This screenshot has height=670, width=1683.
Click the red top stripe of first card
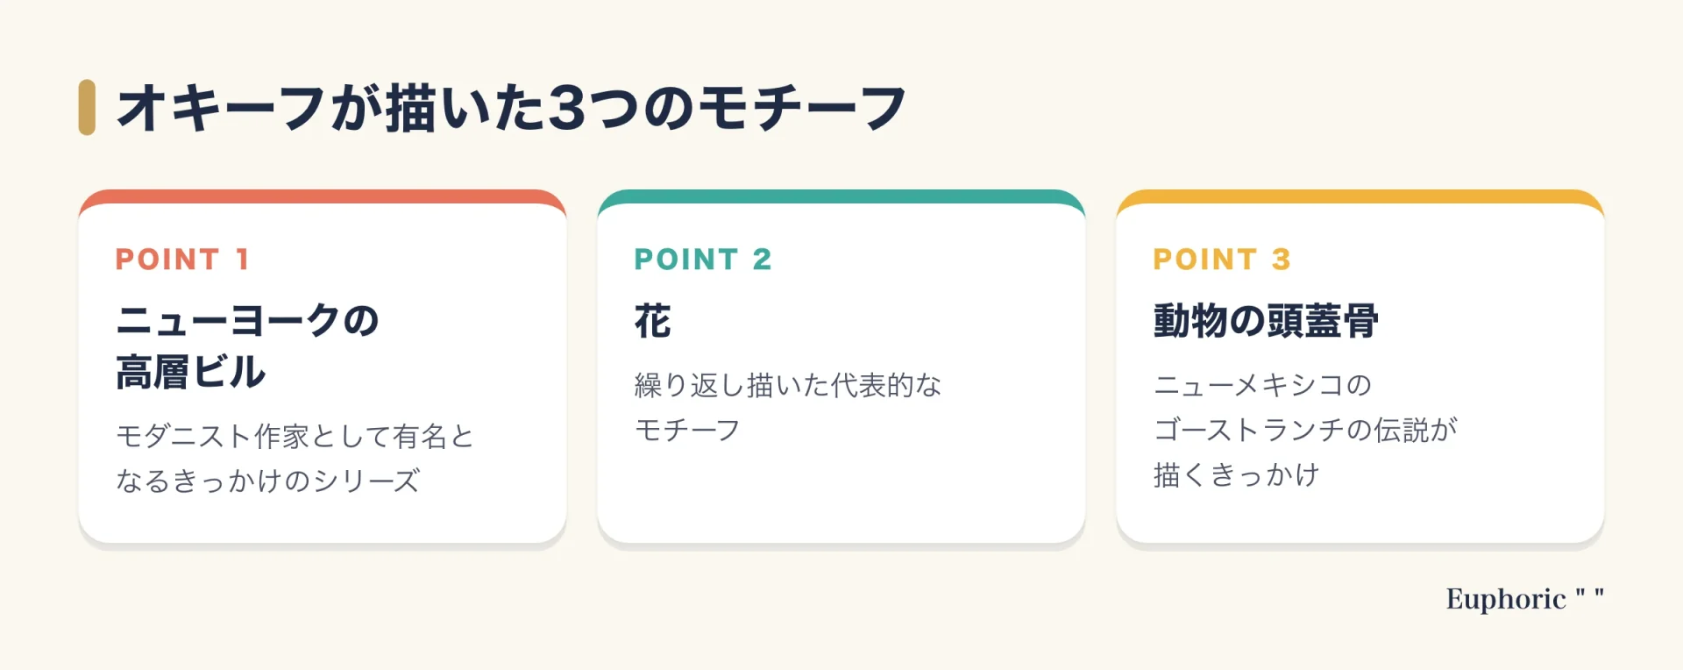(x=323, y=196)
